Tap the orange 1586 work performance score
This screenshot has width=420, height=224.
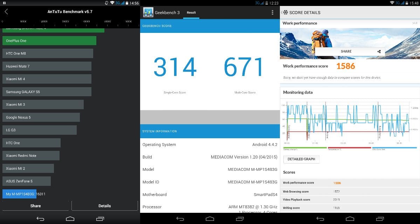point(345,66)
